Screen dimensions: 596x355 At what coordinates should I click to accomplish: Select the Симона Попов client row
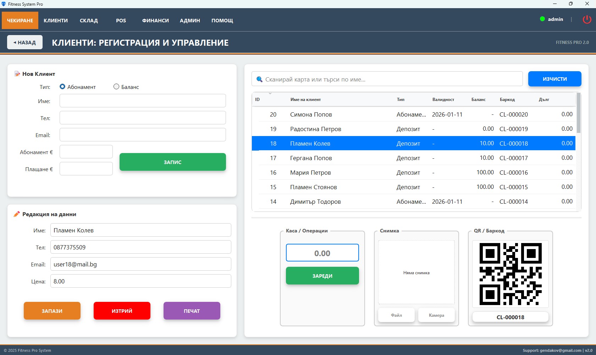point(311,114)
